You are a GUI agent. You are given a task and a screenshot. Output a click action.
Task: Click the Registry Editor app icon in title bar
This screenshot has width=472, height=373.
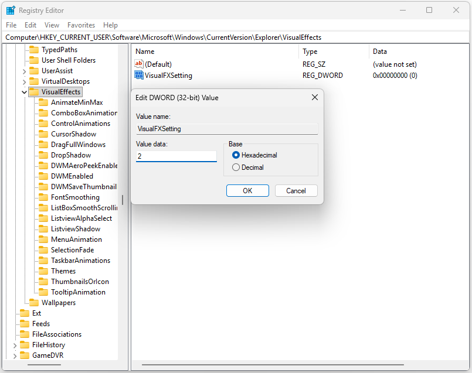coord(11,10)
